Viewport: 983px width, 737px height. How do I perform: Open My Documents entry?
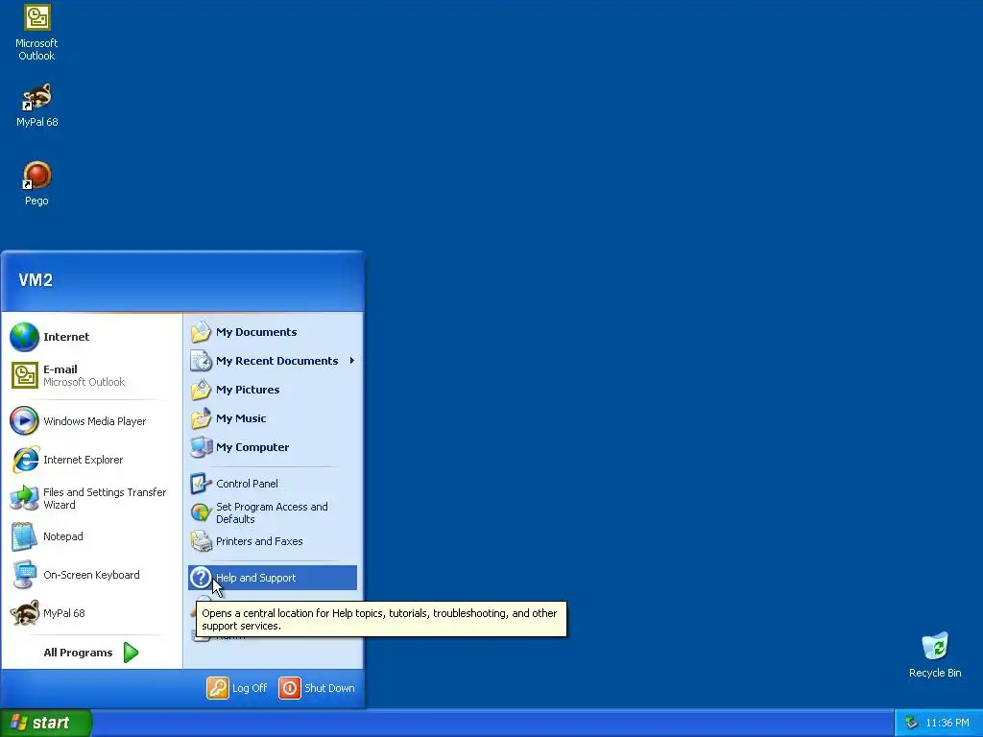point(273,332)
